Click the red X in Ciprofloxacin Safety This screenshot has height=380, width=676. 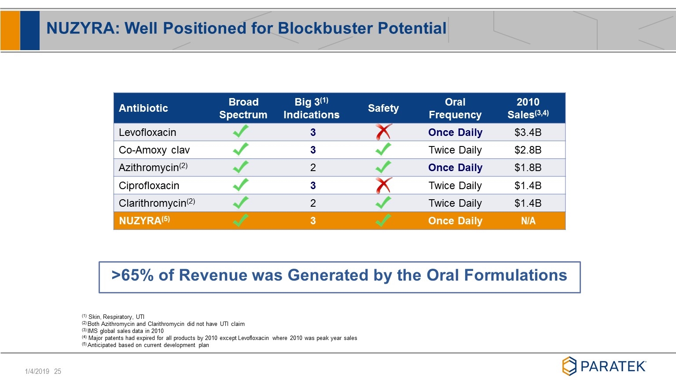(384, 185)
